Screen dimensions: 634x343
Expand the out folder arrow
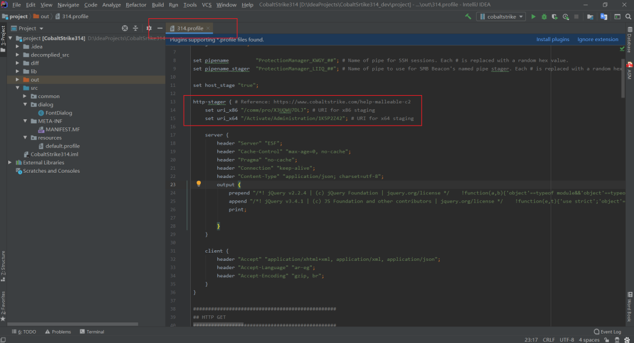point(18,80)
